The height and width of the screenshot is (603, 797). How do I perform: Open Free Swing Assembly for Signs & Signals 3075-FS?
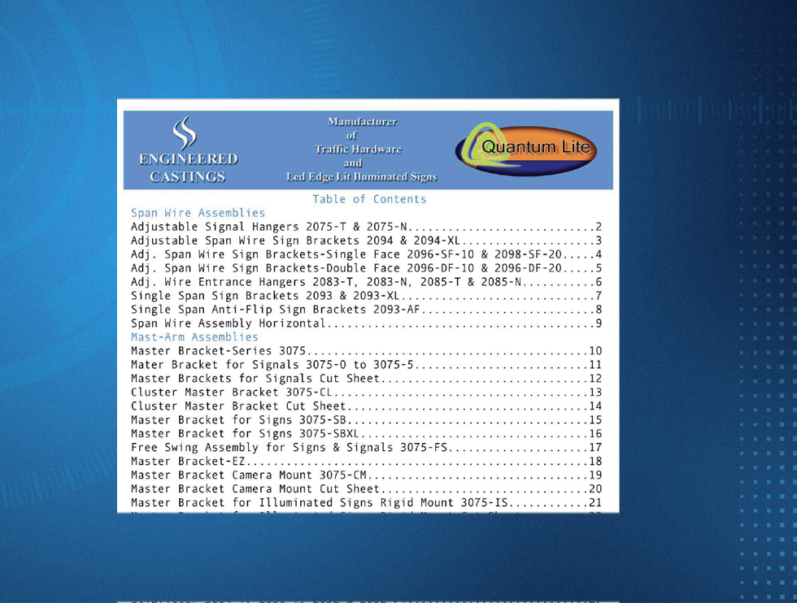[367, 447]
